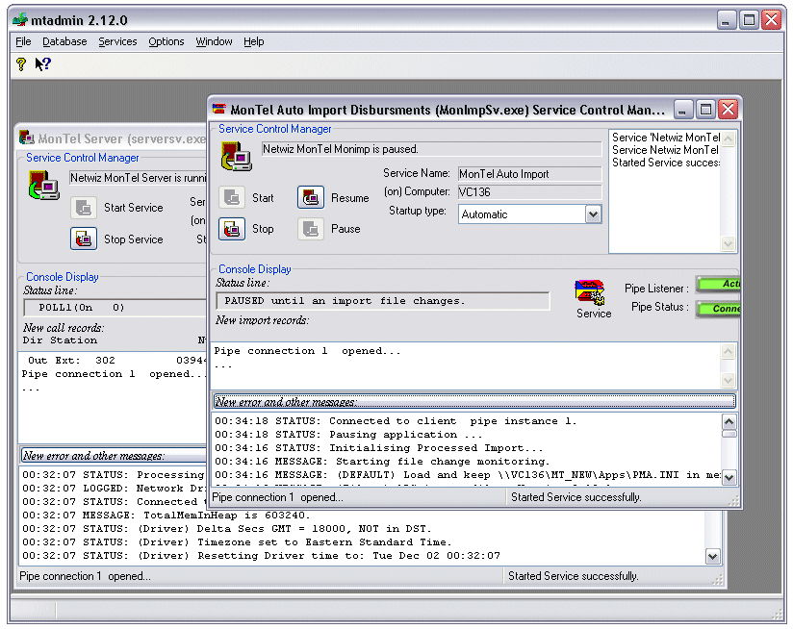Click the Start service icon in MonTel Auto Import
Screen dimensions: 793x629
[x=232, y=197]
